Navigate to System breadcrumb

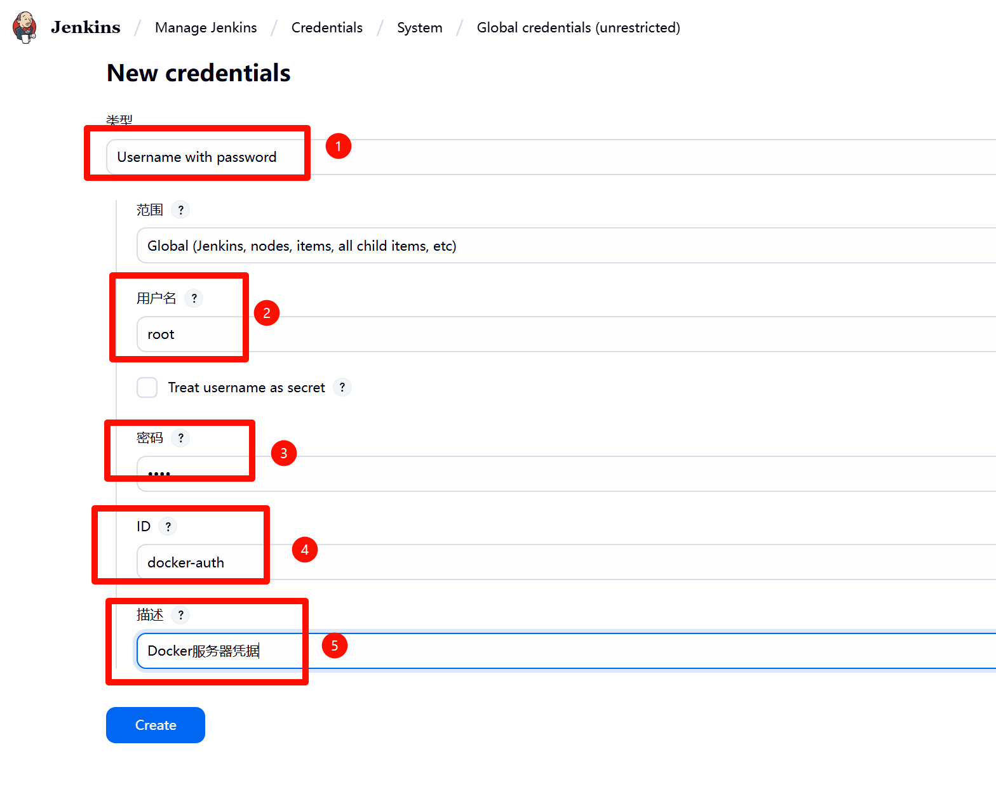[x=420, y=28]
